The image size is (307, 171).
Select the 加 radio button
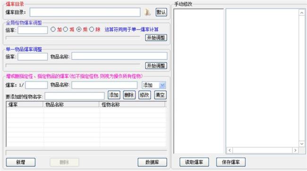(x=53, y=29)
